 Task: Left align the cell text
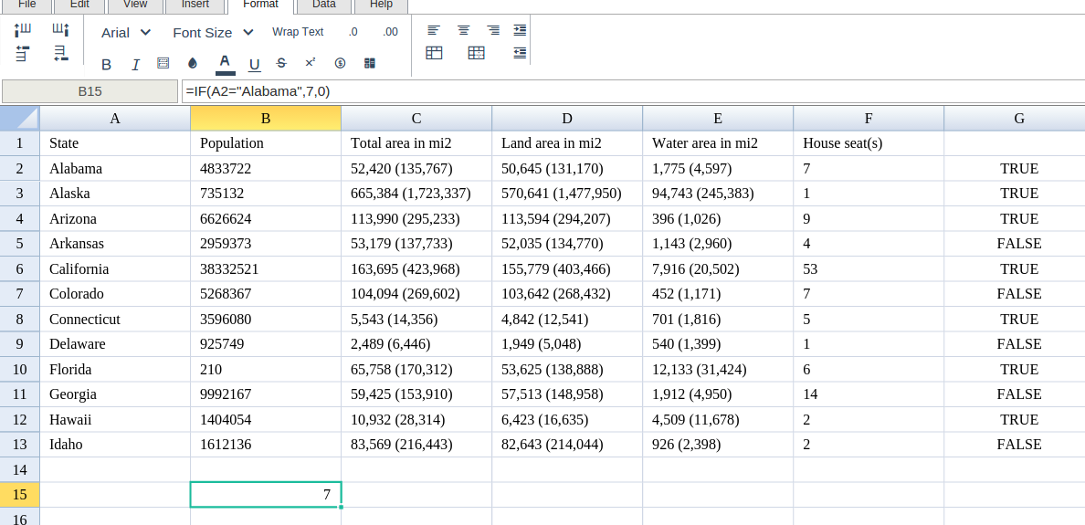pos(434,30)
